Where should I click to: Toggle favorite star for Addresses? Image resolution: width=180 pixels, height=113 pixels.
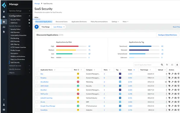pos(29,23)
